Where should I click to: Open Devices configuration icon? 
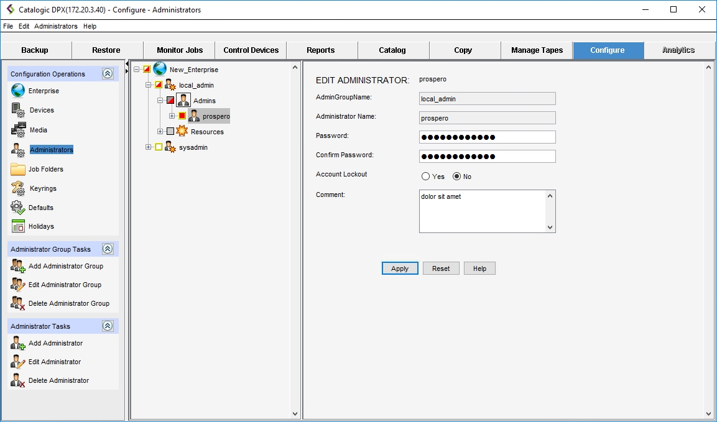(18, 110)
